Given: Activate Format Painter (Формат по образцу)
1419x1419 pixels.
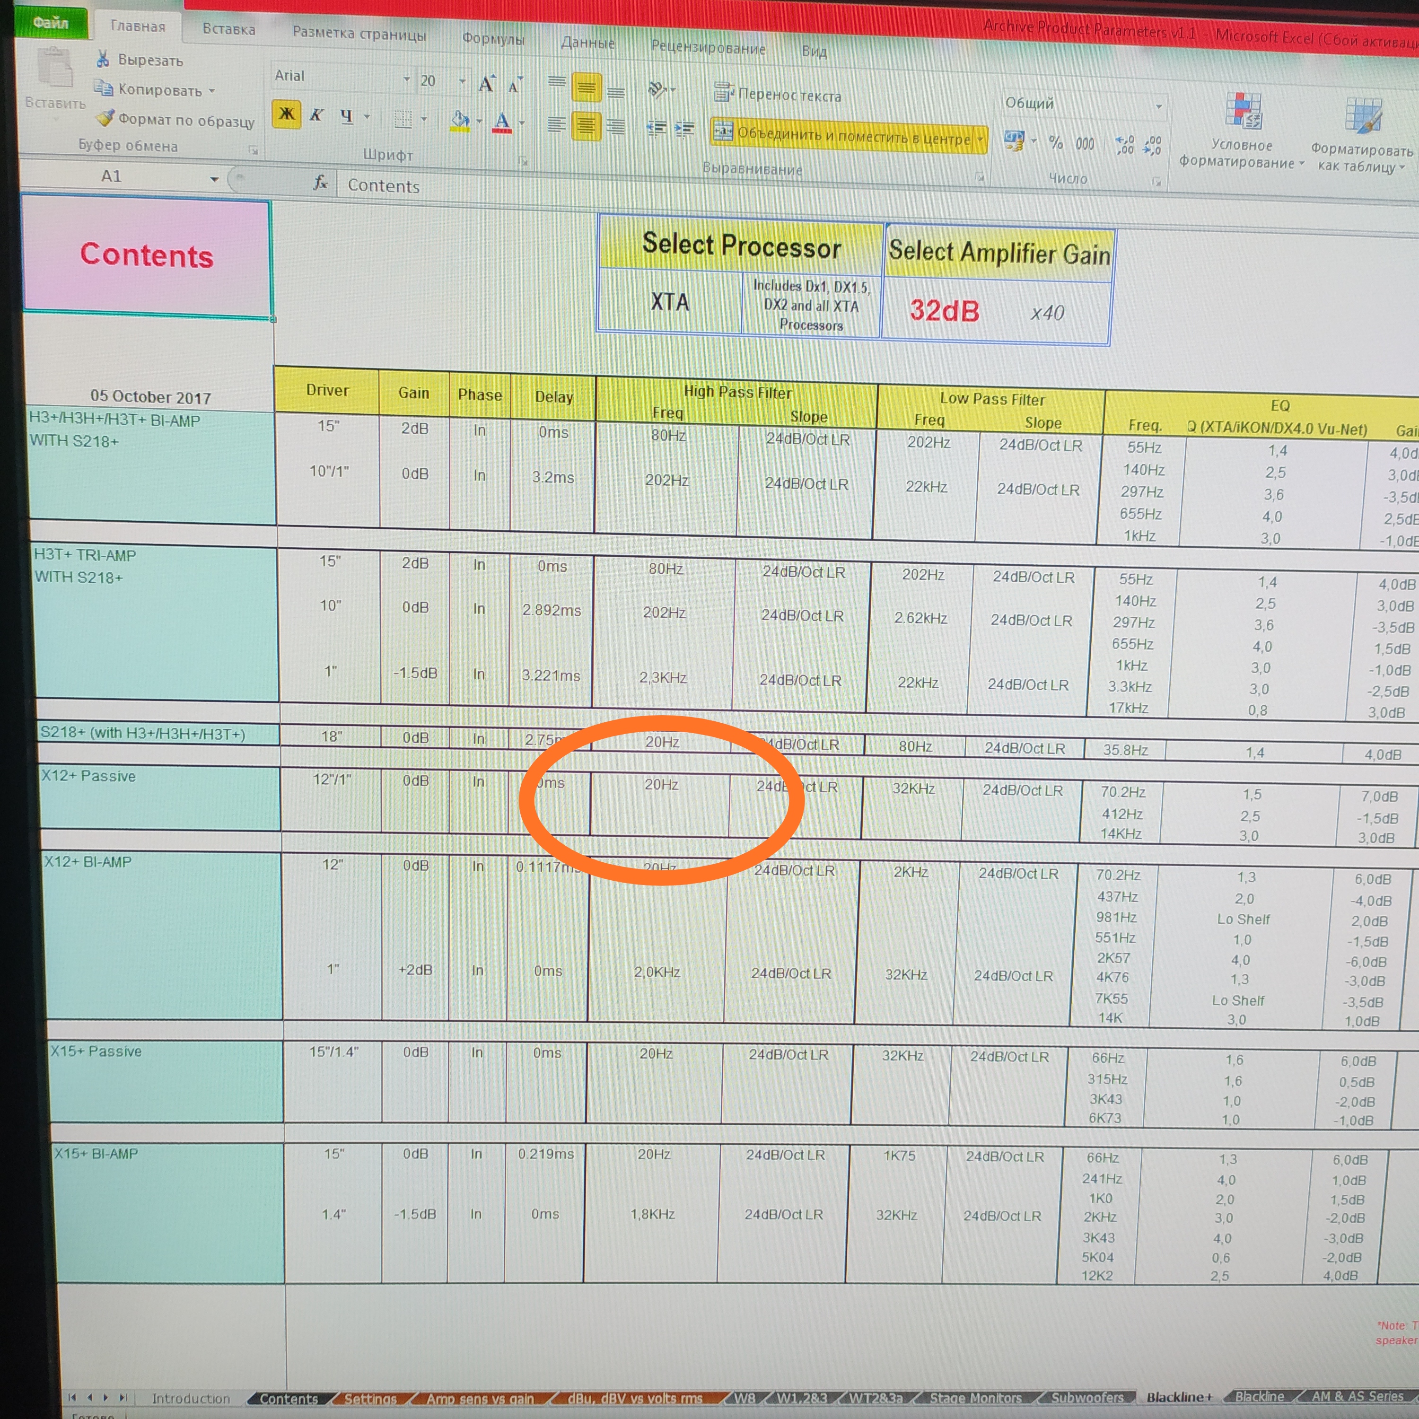Looking at the screenshot, I should click(x=175, y=120).
